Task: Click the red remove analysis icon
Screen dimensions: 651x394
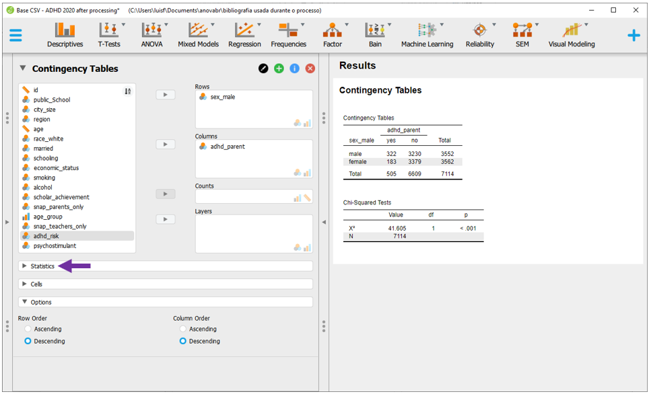Action: pos(310,69)
